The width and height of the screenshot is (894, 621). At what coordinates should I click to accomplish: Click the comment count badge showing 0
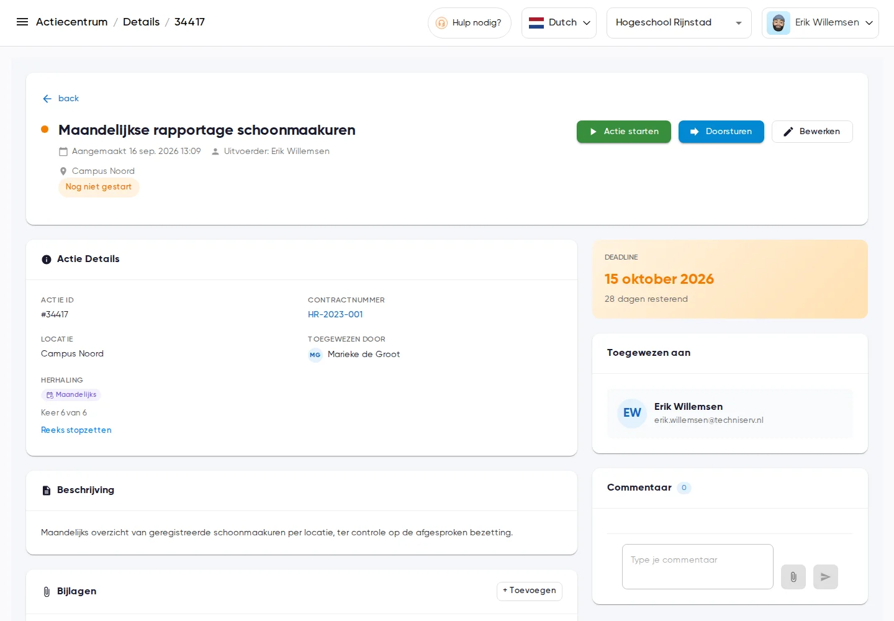click(x=684, y=488)
